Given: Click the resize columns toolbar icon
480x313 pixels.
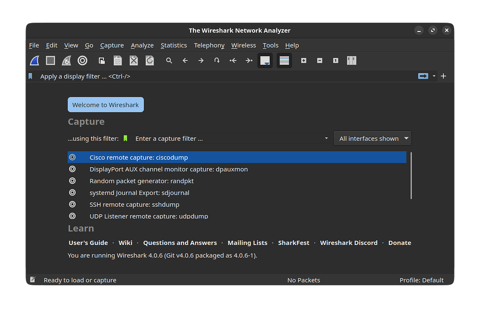Looking at the screenshot, I should [351, 60].
